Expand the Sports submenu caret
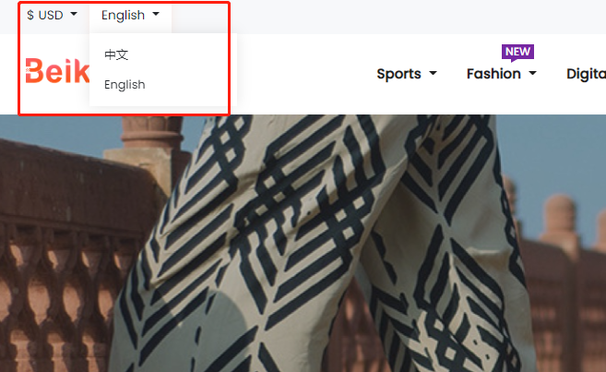This screenshot has width=606, height=372. [433, 73]
